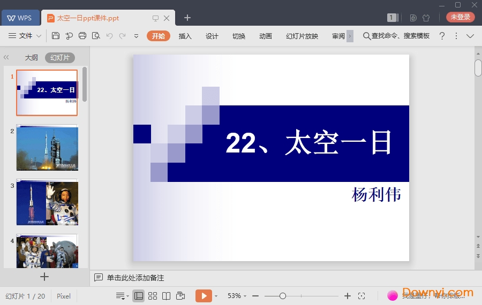The image size is (482, 305).
Task: Click the Undo arrow
Action: pyautogui.click(x=109, y=36)
